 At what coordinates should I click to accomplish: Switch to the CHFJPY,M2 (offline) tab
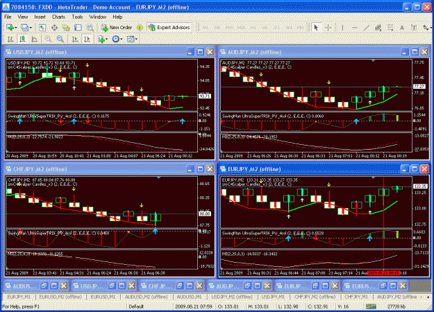point(315,297)
